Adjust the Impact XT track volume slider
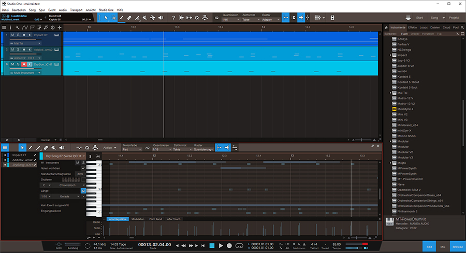The width and height of the screenshot is (466, 253). point(25,39)
